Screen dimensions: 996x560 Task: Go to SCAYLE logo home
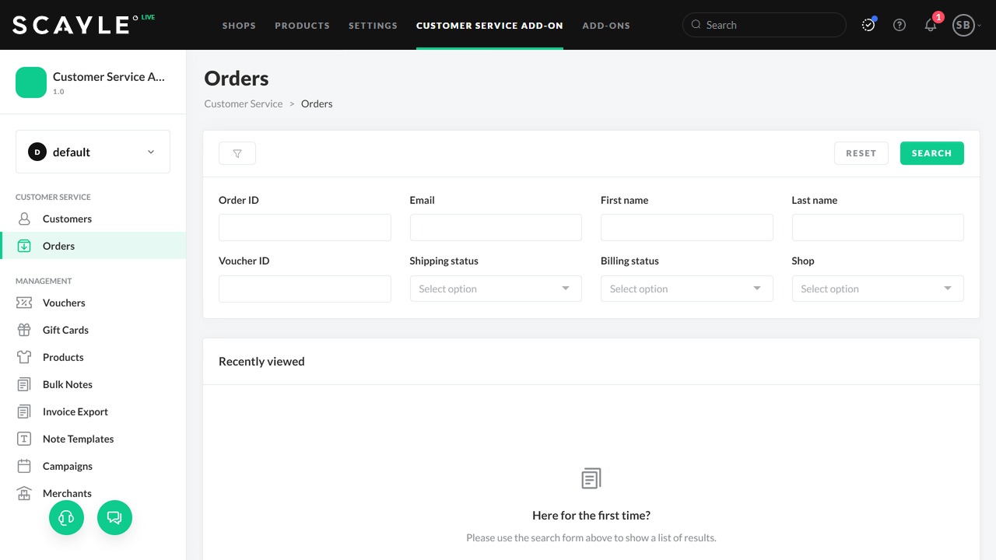tap(71, 25)
